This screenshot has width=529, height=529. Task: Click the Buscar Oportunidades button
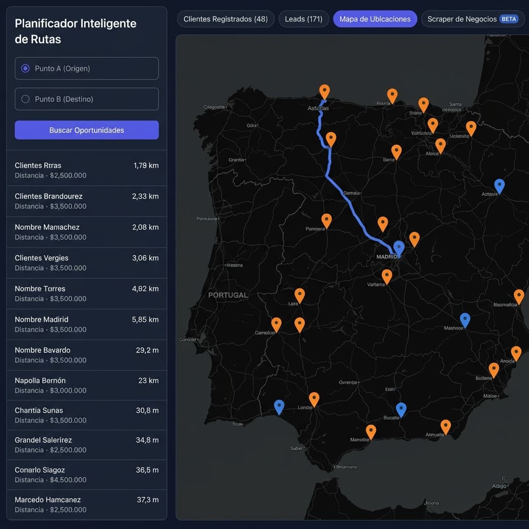[x=87, y=130]
